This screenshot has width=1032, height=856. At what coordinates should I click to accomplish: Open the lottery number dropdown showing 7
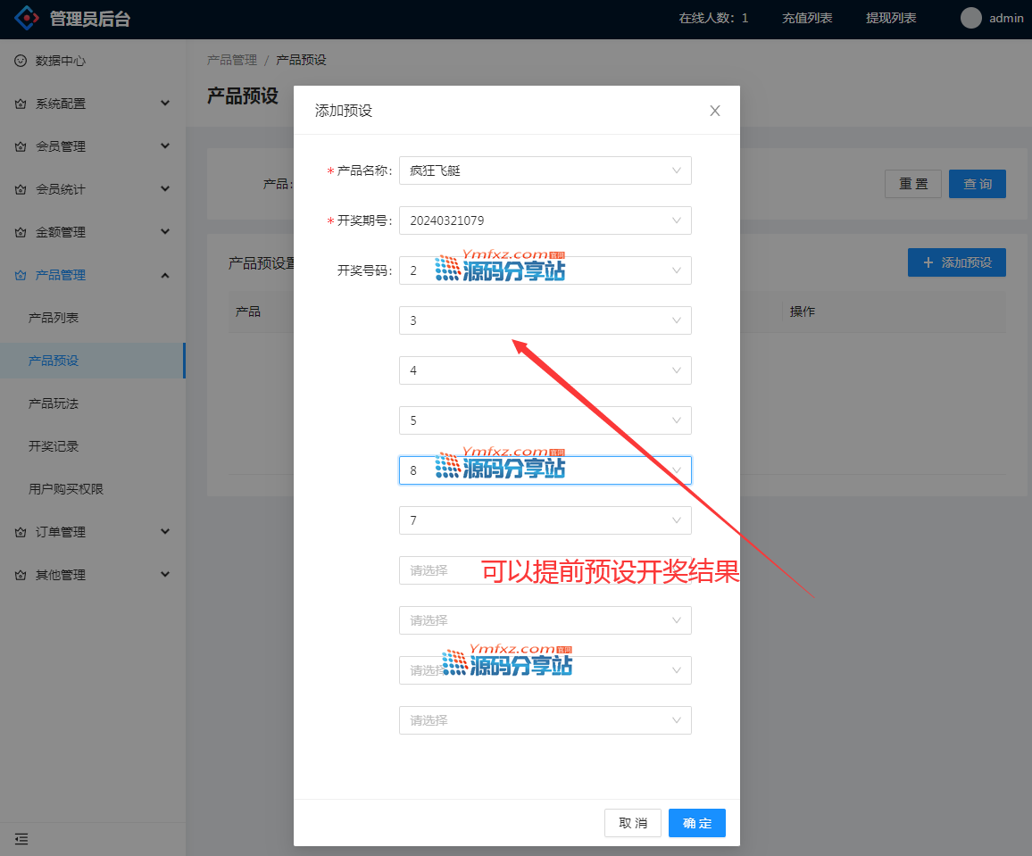545,520
